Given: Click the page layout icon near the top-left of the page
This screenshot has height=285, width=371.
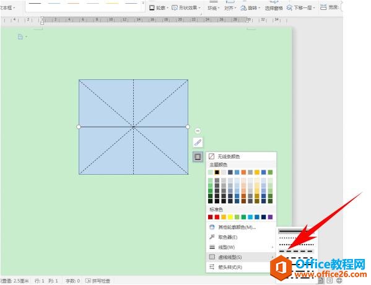Looking at the screenshot, I should click(20, 37).
